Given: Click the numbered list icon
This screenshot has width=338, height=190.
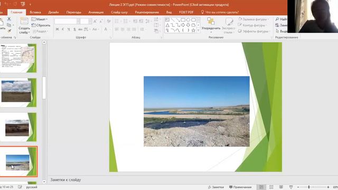Looking at the screenshot, I should pyautogui.click(x=126, y=21).
